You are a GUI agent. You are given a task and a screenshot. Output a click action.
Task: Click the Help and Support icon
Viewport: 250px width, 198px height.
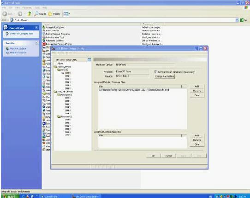(7, 52)
